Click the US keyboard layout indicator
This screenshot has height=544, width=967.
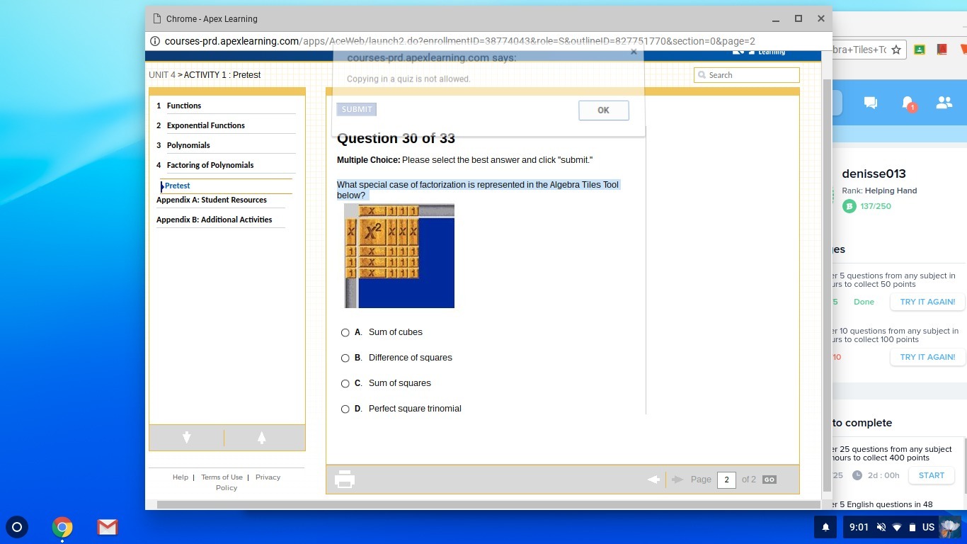pos(929,527)
